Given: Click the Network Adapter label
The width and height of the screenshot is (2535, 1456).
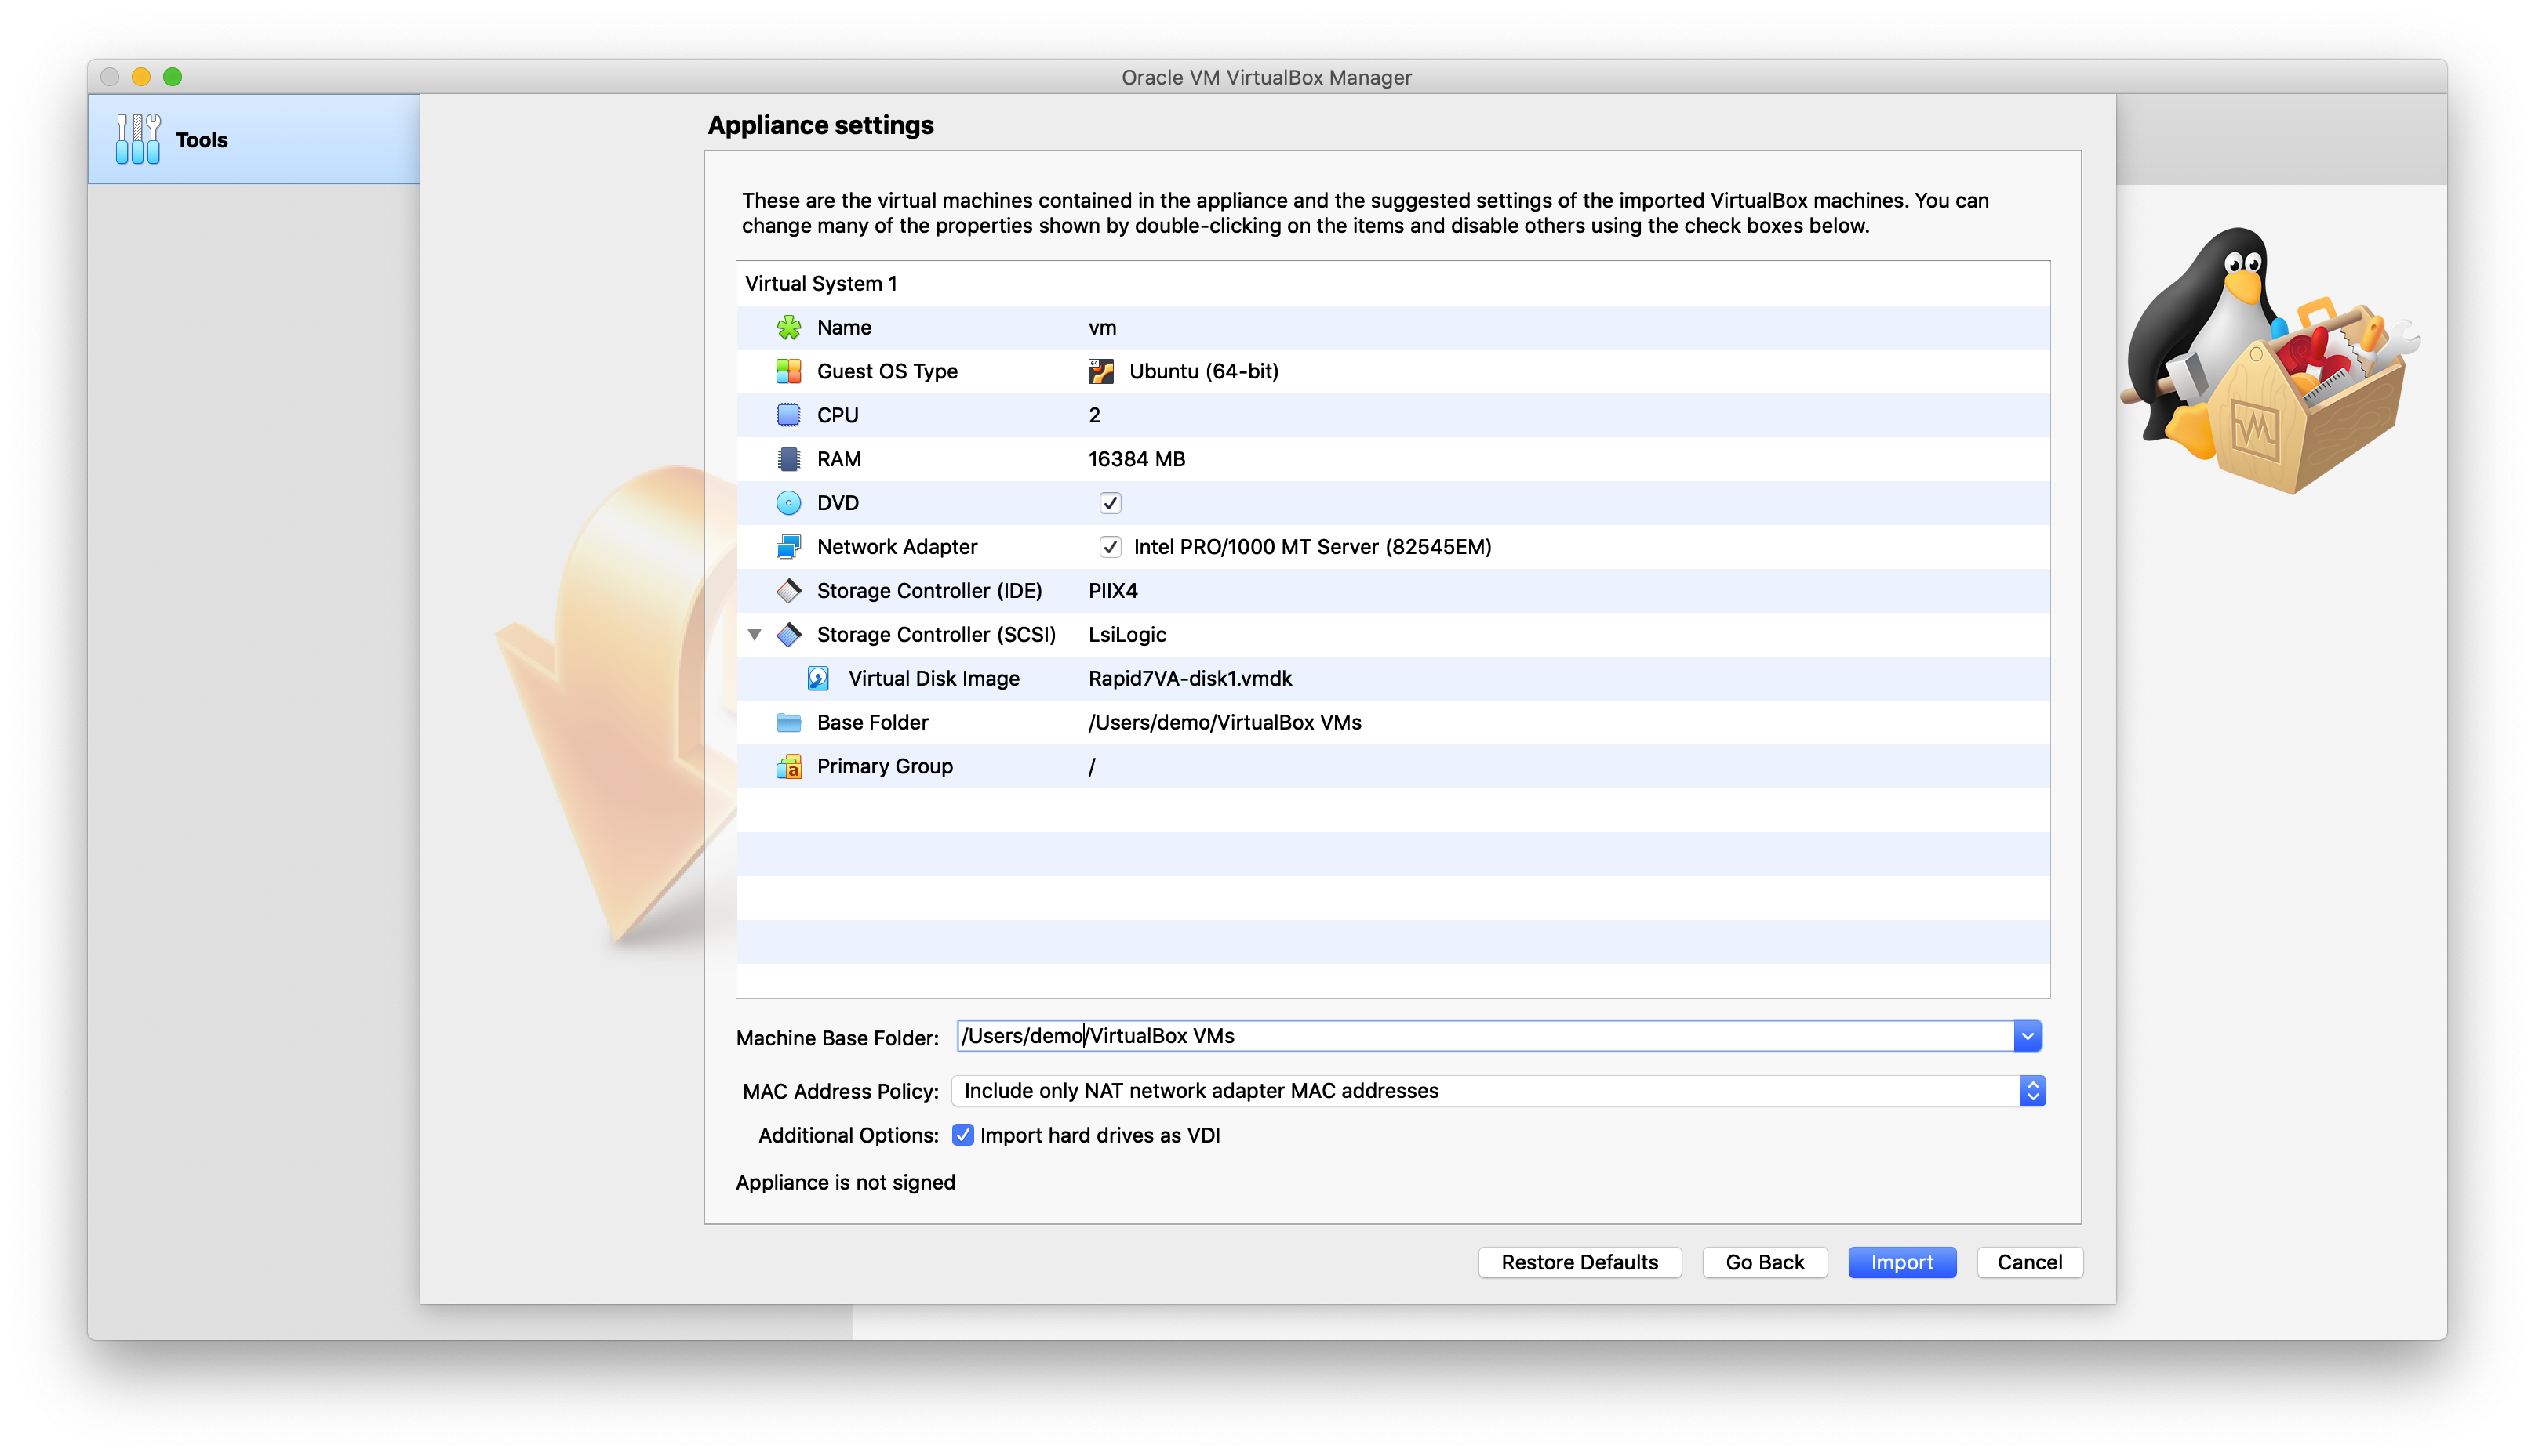Looking at the screenshot, I should 897,547.
